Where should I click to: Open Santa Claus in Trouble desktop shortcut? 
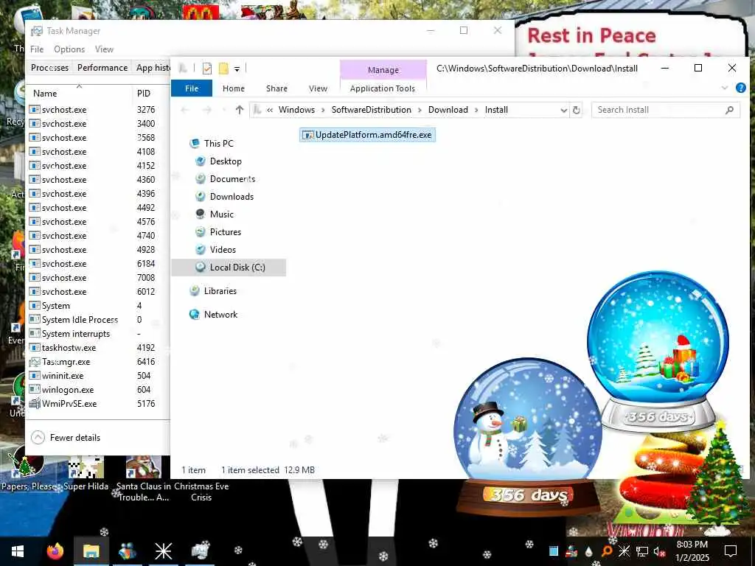[x=144, y=478]
